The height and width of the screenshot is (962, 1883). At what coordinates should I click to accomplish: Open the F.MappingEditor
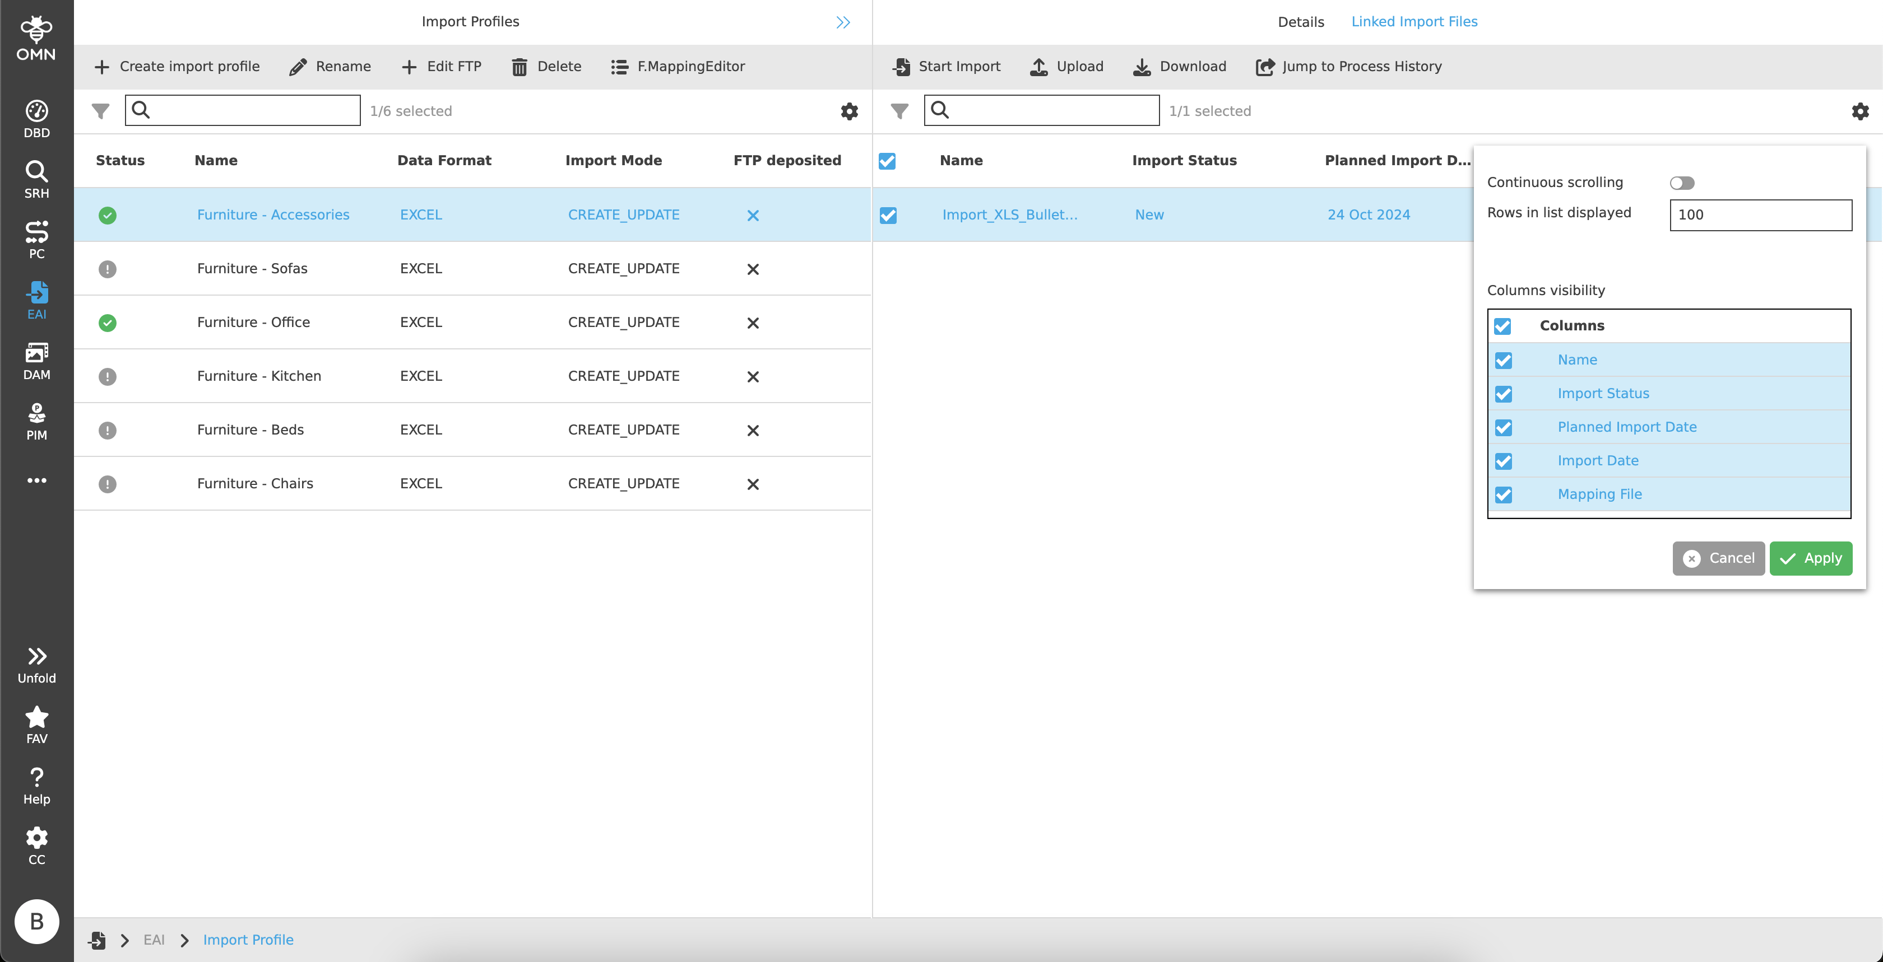pos(677,67)
